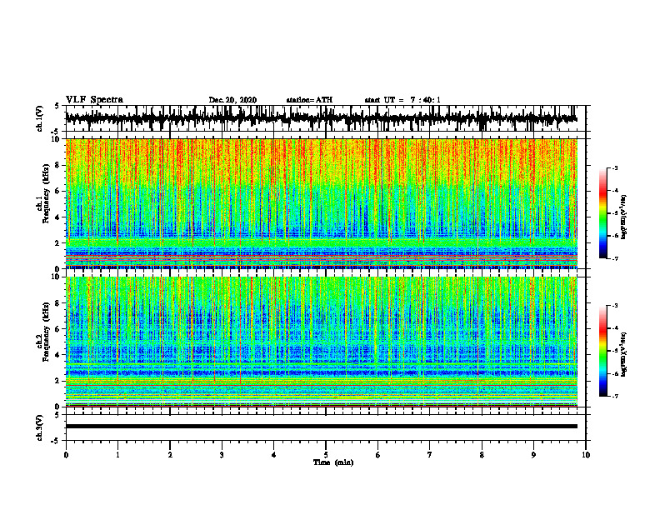Click time axis tick label "6"
The height and width of the screenshot is (510, 660).
click(x=377, y=455)
